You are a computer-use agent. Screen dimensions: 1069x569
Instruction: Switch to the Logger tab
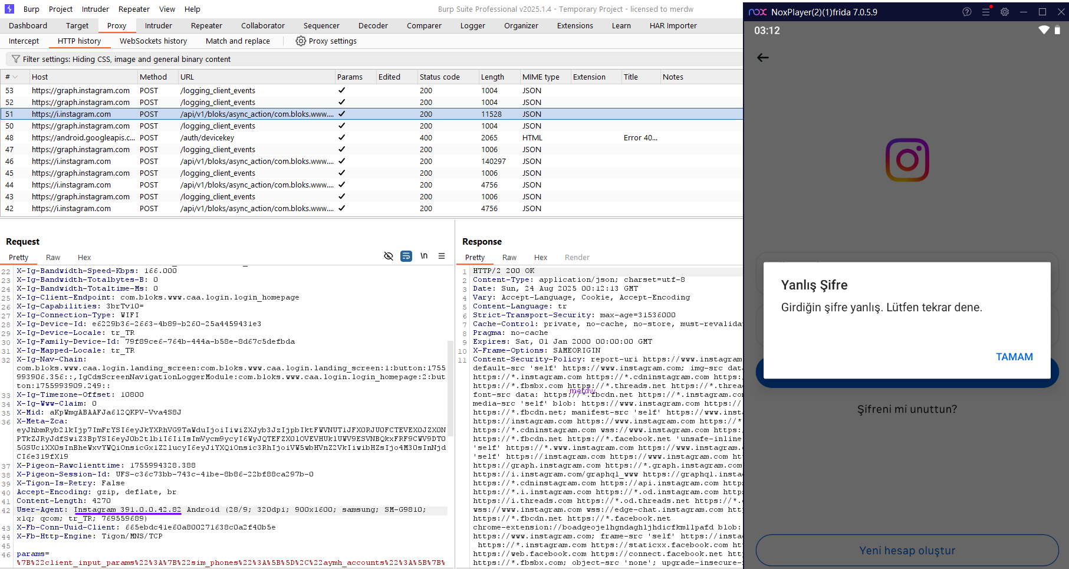tap(473, 25)
